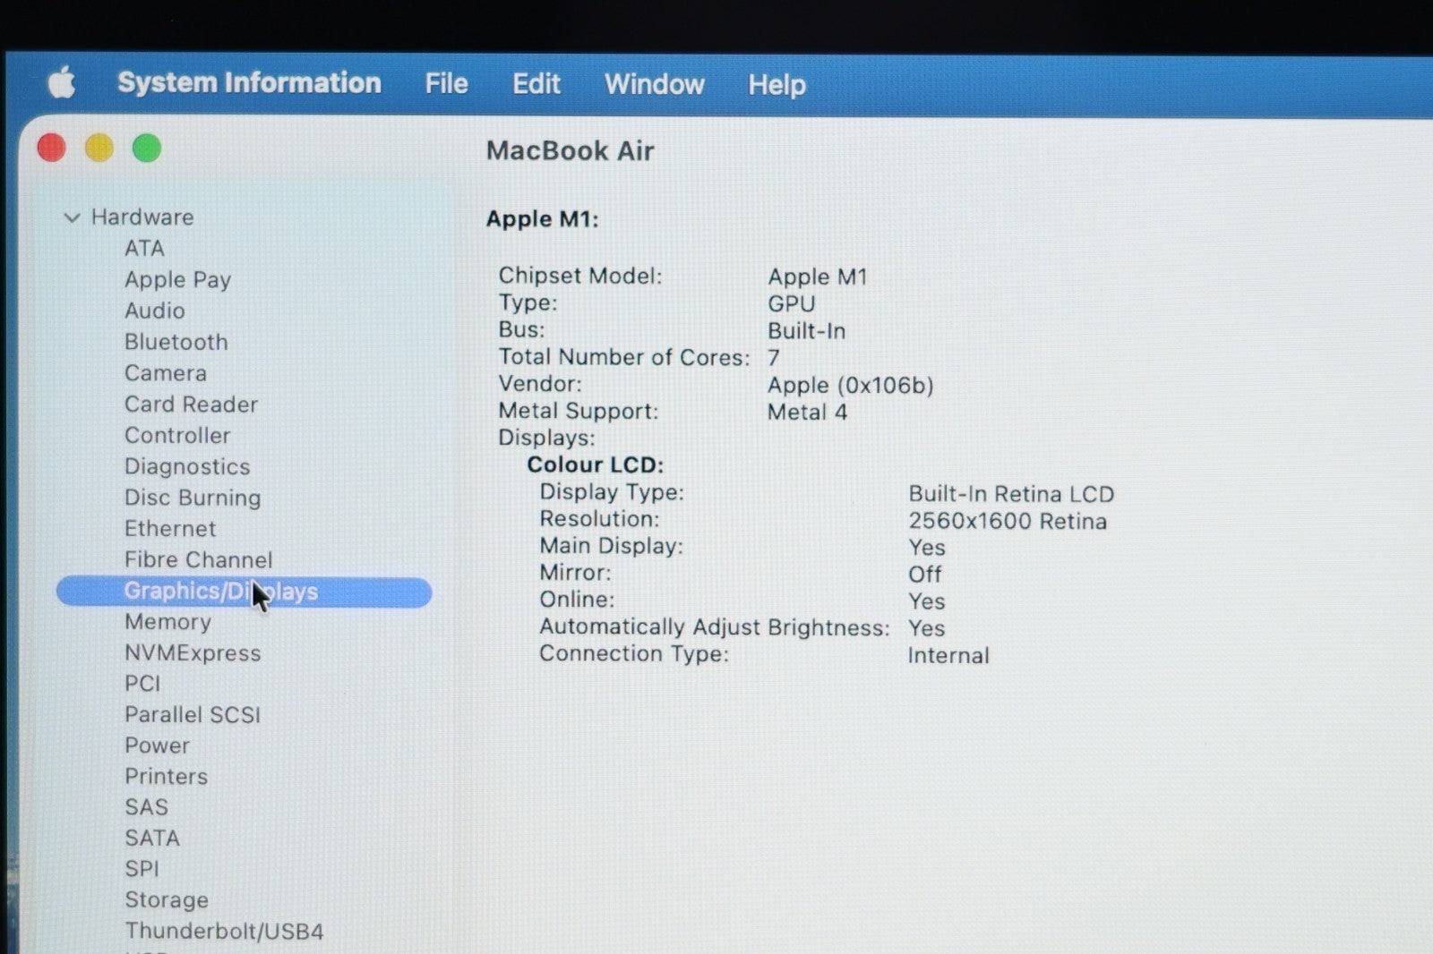The height and width of the screenshot is (954, 1433).
Task: Open the Edit menu
Action: point(536,84)
